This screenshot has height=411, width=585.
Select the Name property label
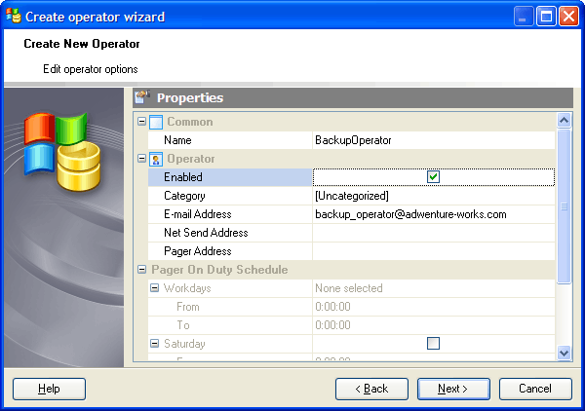tap(177, 140)
